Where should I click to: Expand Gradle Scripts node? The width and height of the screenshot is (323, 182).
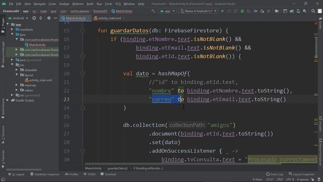(x=8, y=100)
